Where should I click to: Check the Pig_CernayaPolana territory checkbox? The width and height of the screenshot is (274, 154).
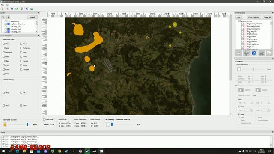click(x=243, y=24)
